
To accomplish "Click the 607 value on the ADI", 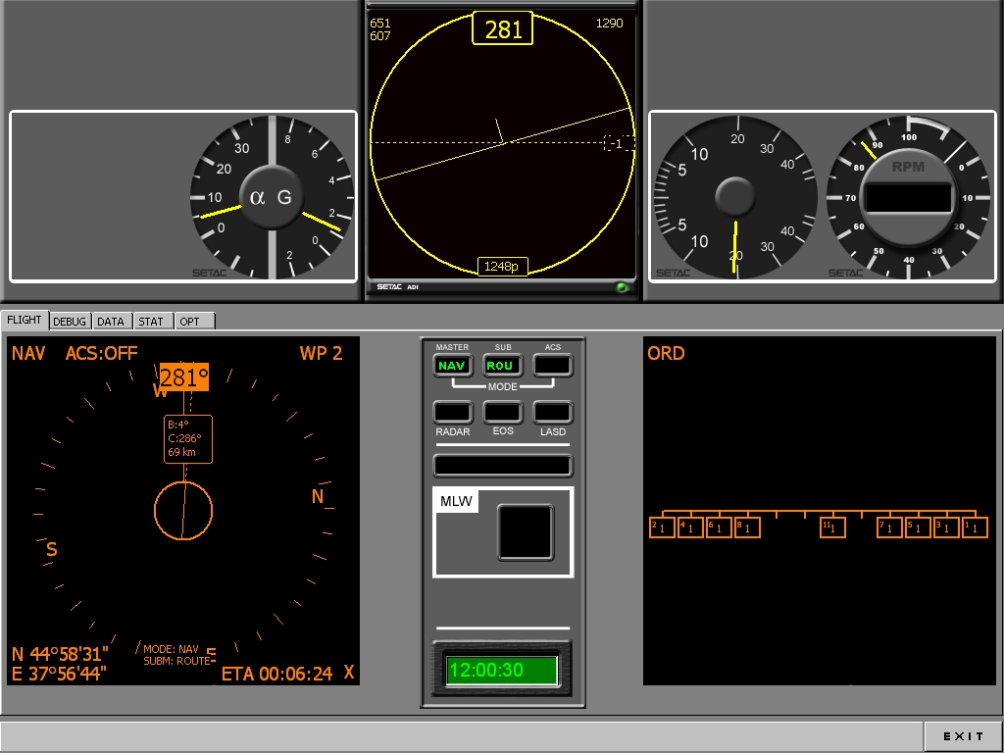I will point(379,36).
